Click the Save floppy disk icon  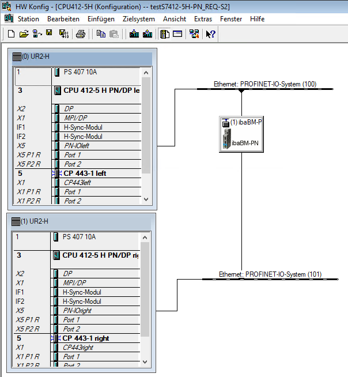[x=50, y=34]
